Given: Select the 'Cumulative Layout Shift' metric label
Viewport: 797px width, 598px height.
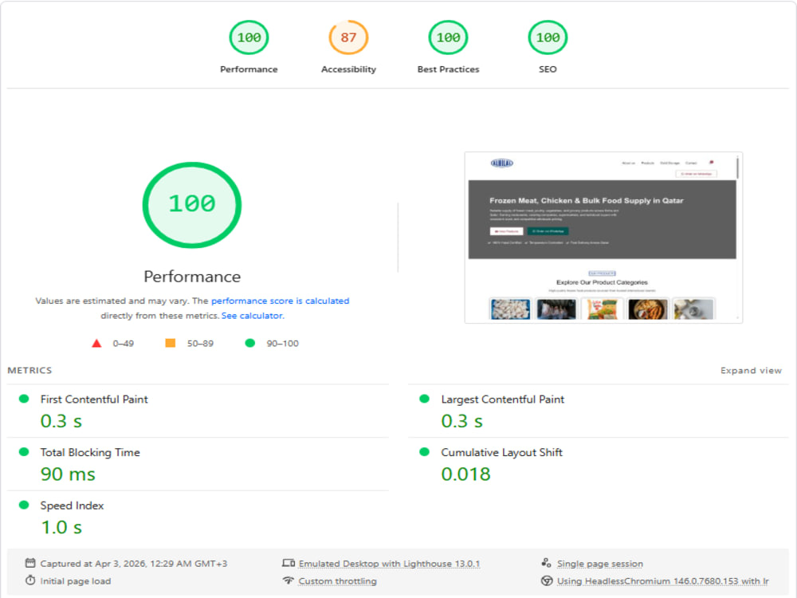Looking at the screenshot, I should coord(501,452).
